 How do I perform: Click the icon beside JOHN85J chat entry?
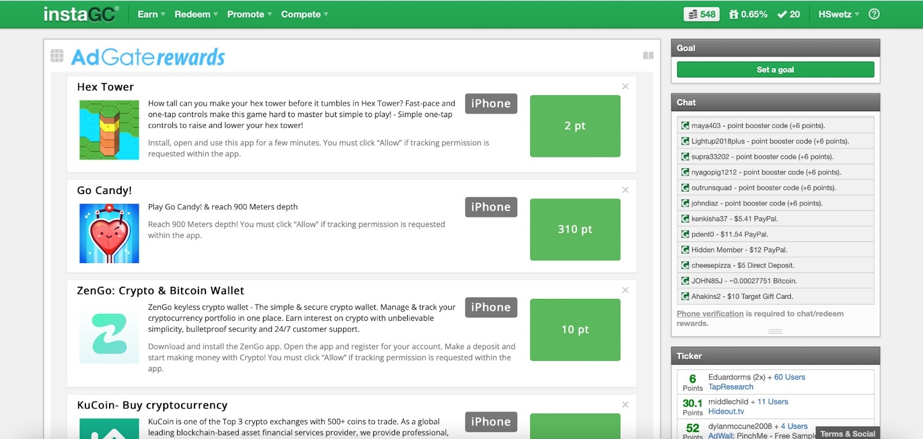[x=685, y=282]
